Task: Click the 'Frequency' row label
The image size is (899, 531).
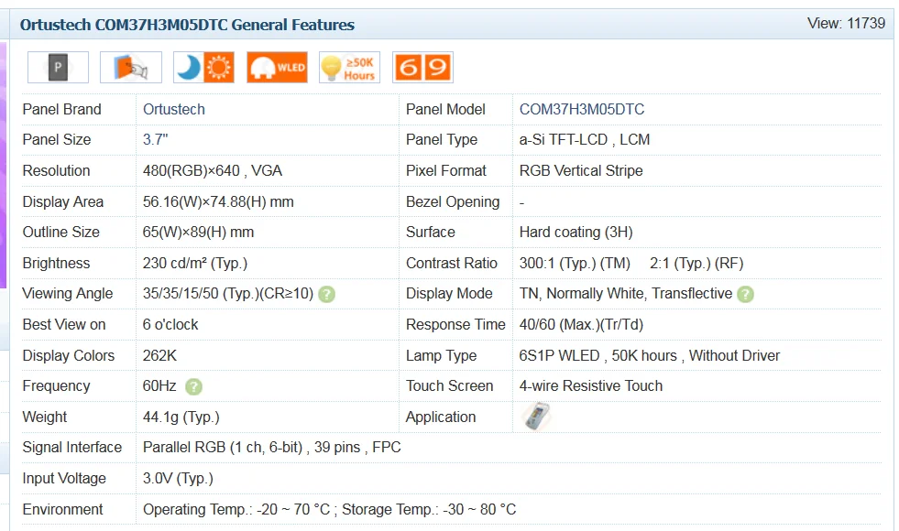Action: (x=56, y=386)
